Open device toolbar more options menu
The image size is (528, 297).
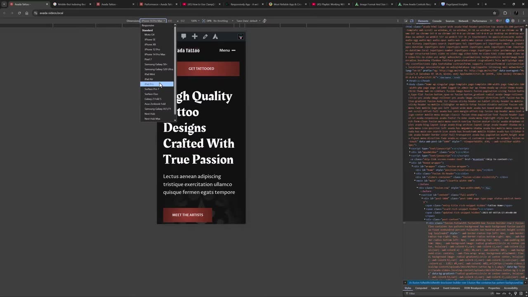[398, 21]
